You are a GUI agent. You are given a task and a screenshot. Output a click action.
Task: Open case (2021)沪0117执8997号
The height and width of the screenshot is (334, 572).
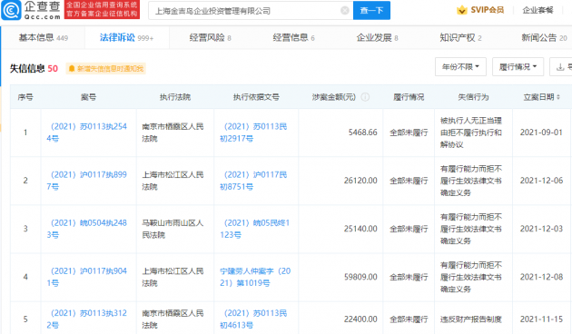coord(87,181)
